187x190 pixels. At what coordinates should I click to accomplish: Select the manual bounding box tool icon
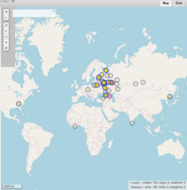click(6, 37)
